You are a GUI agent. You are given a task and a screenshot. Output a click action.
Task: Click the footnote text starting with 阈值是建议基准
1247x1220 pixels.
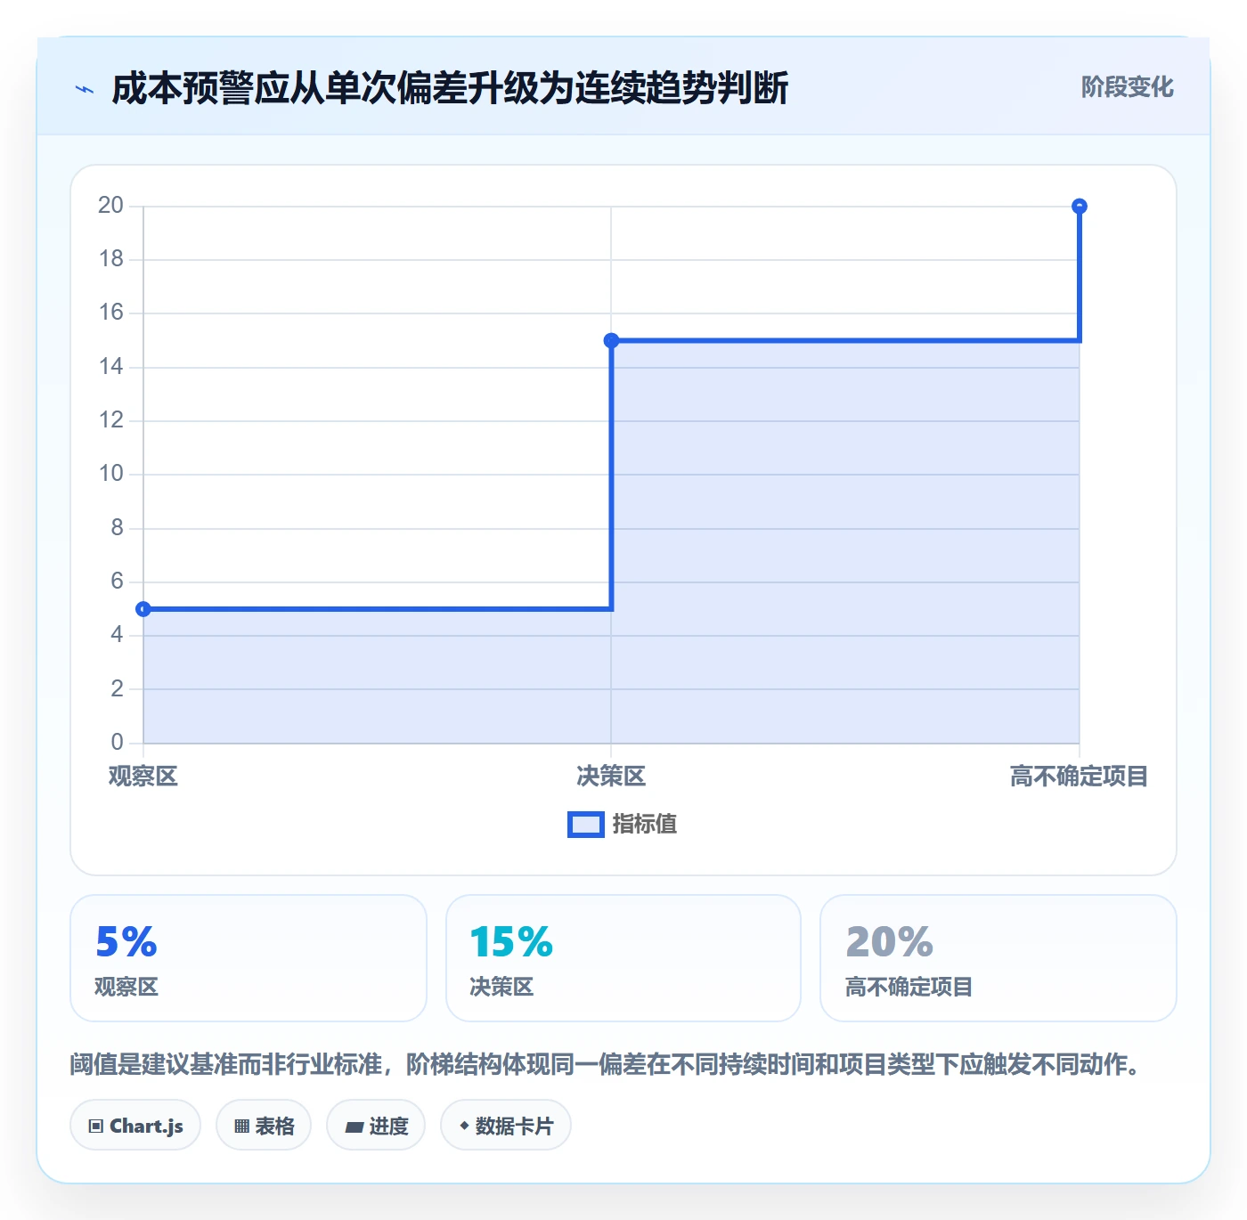point(607,1065)
